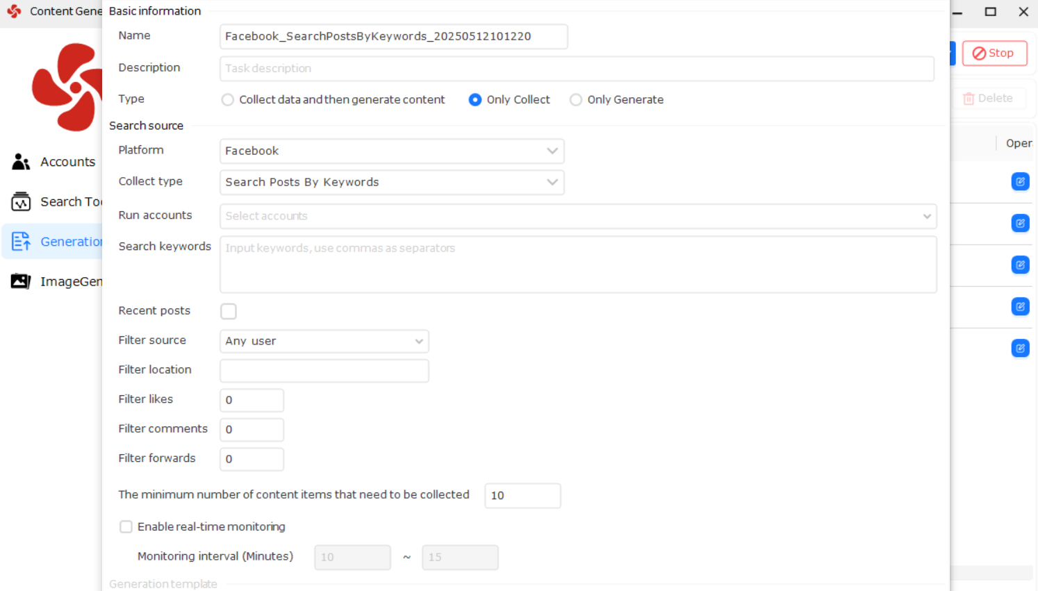Viewport: 1038px width, 591px height.
Task: Open Accounts section in sidebar
Action: click(53, 162)
